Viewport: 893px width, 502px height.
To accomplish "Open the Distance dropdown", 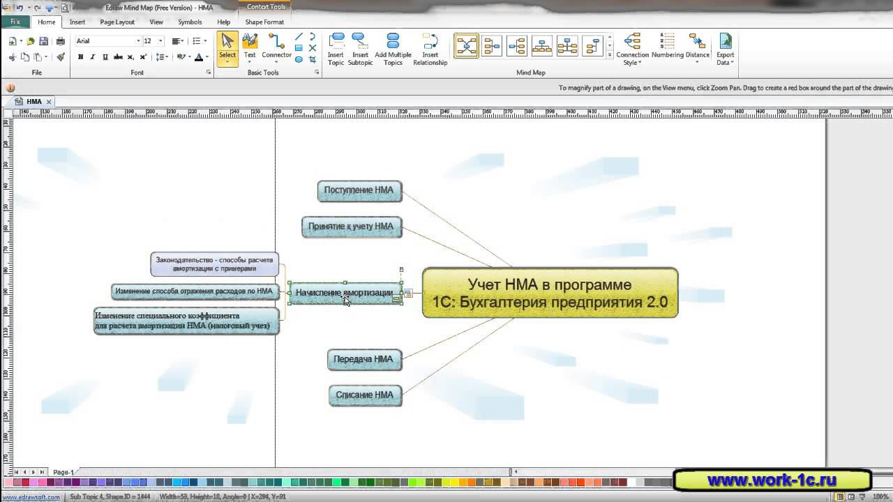I will tap(697, 49).
